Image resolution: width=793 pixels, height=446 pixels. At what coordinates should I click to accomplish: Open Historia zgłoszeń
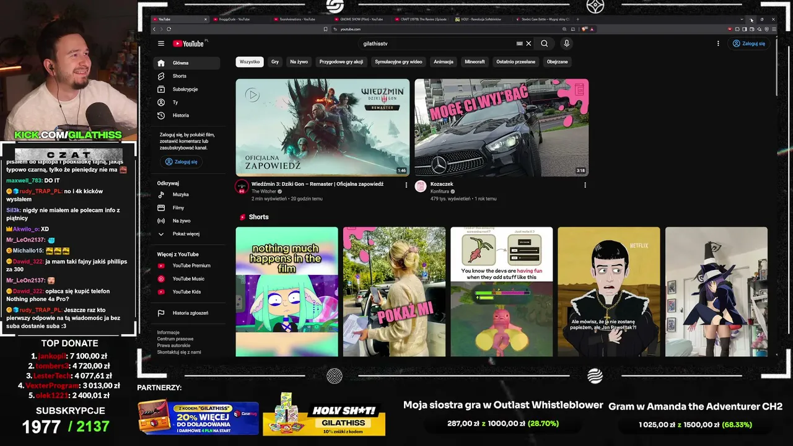coord(186,313)
